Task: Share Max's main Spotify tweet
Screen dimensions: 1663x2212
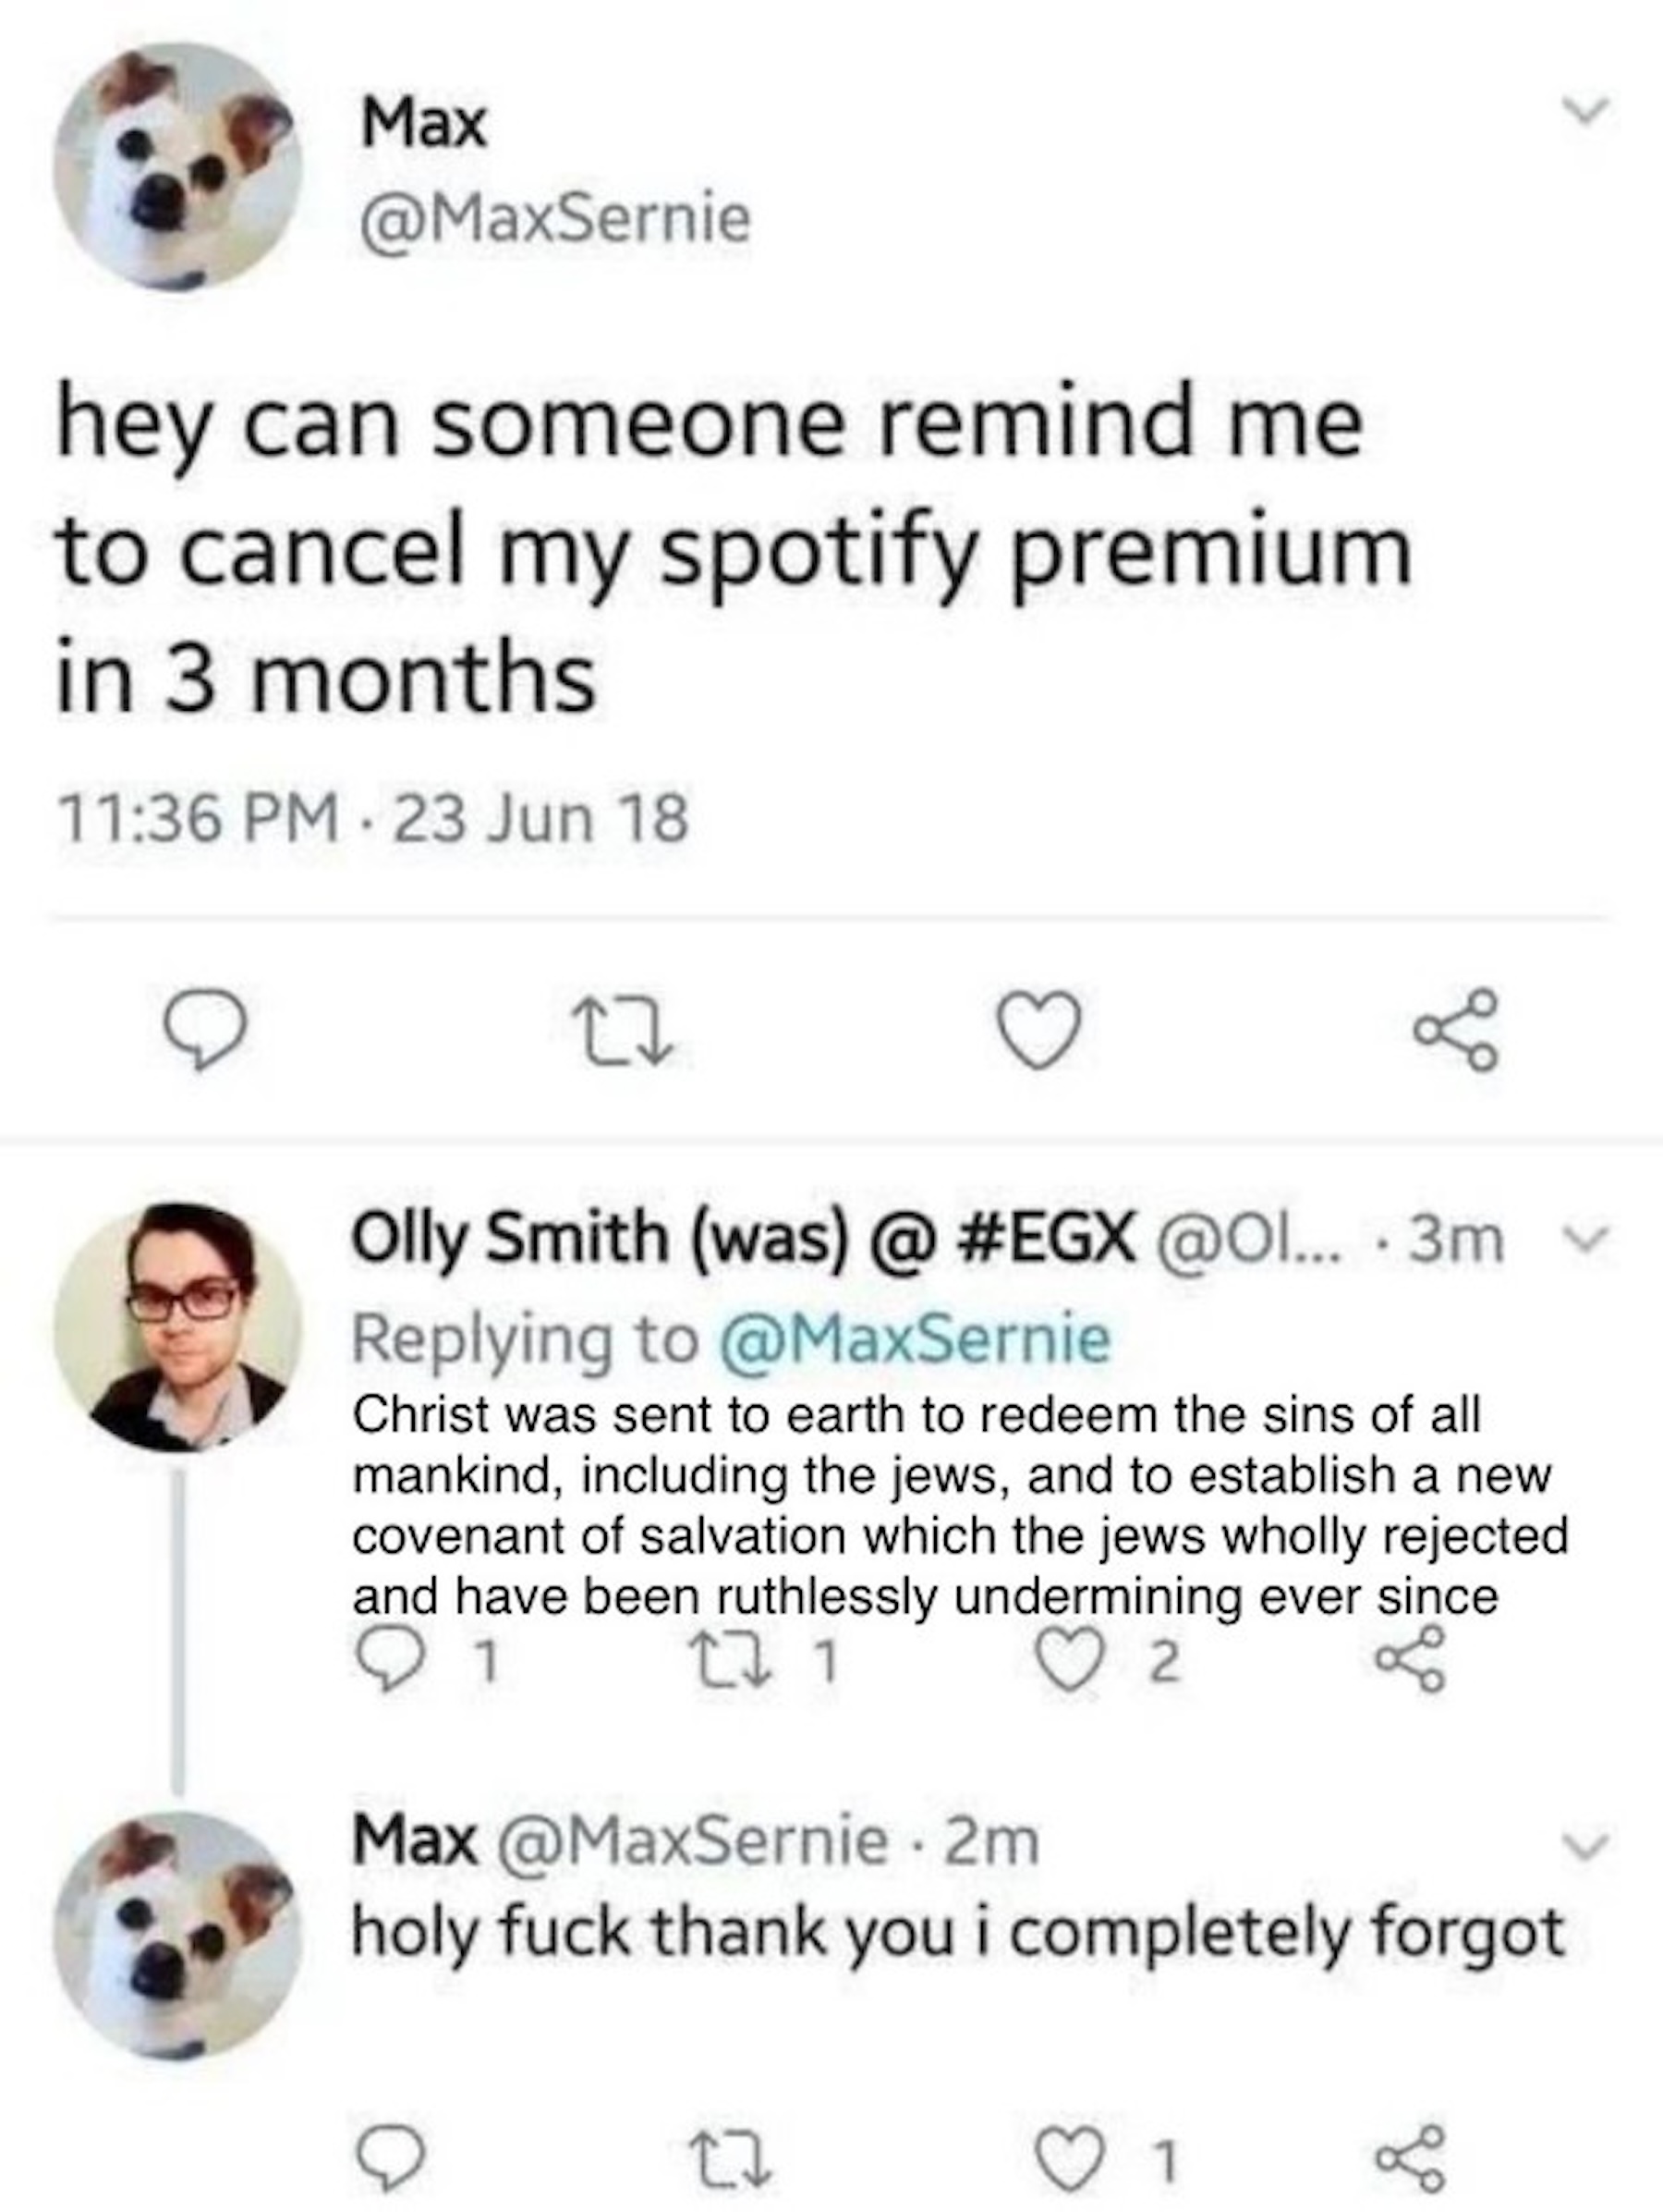Action: point(1457,1030)
